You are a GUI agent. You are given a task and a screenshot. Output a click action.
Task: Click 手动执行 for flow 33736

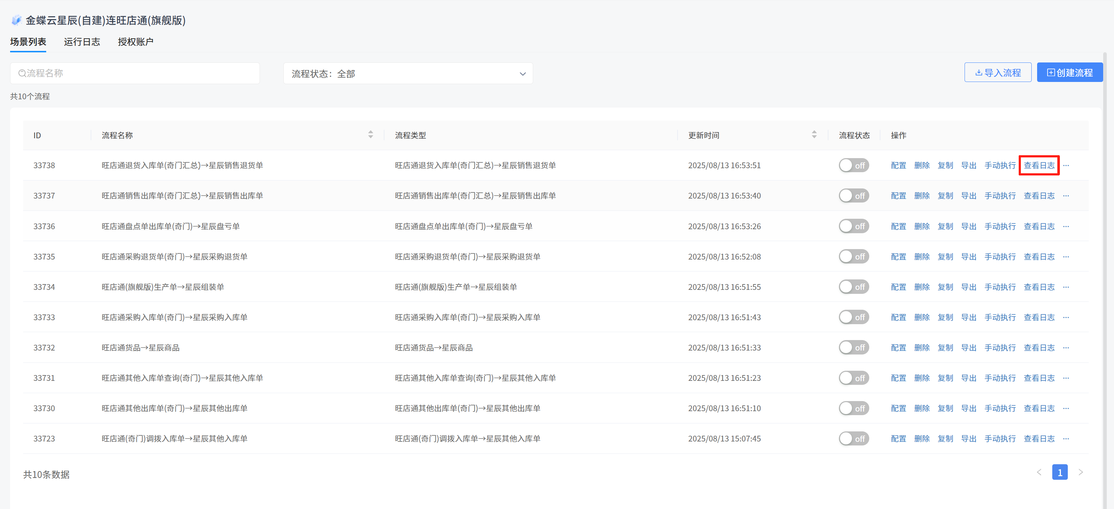[1000, 226]
